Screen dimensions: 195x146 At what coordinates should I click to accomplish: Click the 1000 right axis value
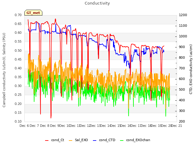(x=183, y=36)
